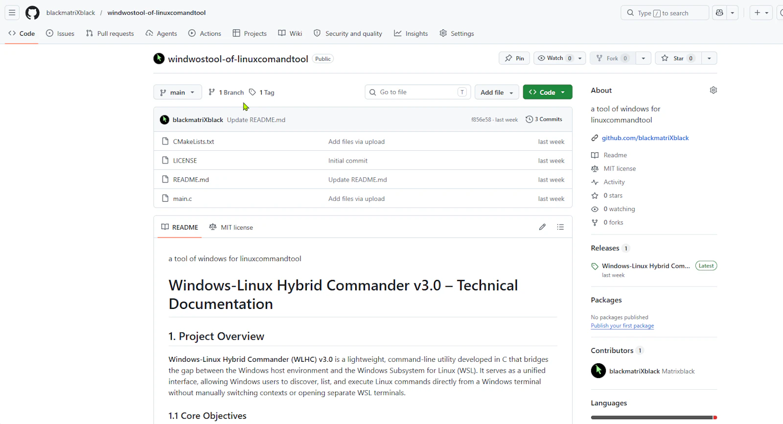This screenshot has height=424, width=783.
Task: Open the Copilot dropdown arrow in header
Action: [x=733, y=13]
